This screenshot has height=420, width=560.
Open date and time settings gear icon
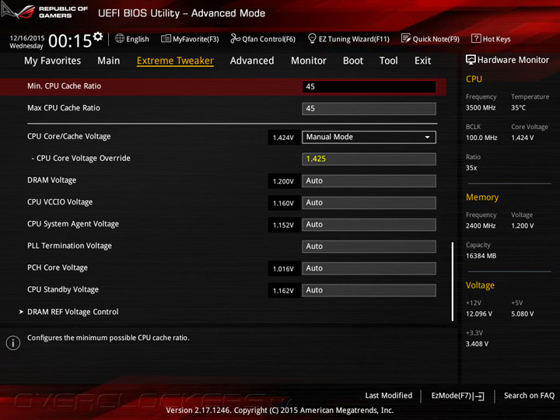coord(98,37)
